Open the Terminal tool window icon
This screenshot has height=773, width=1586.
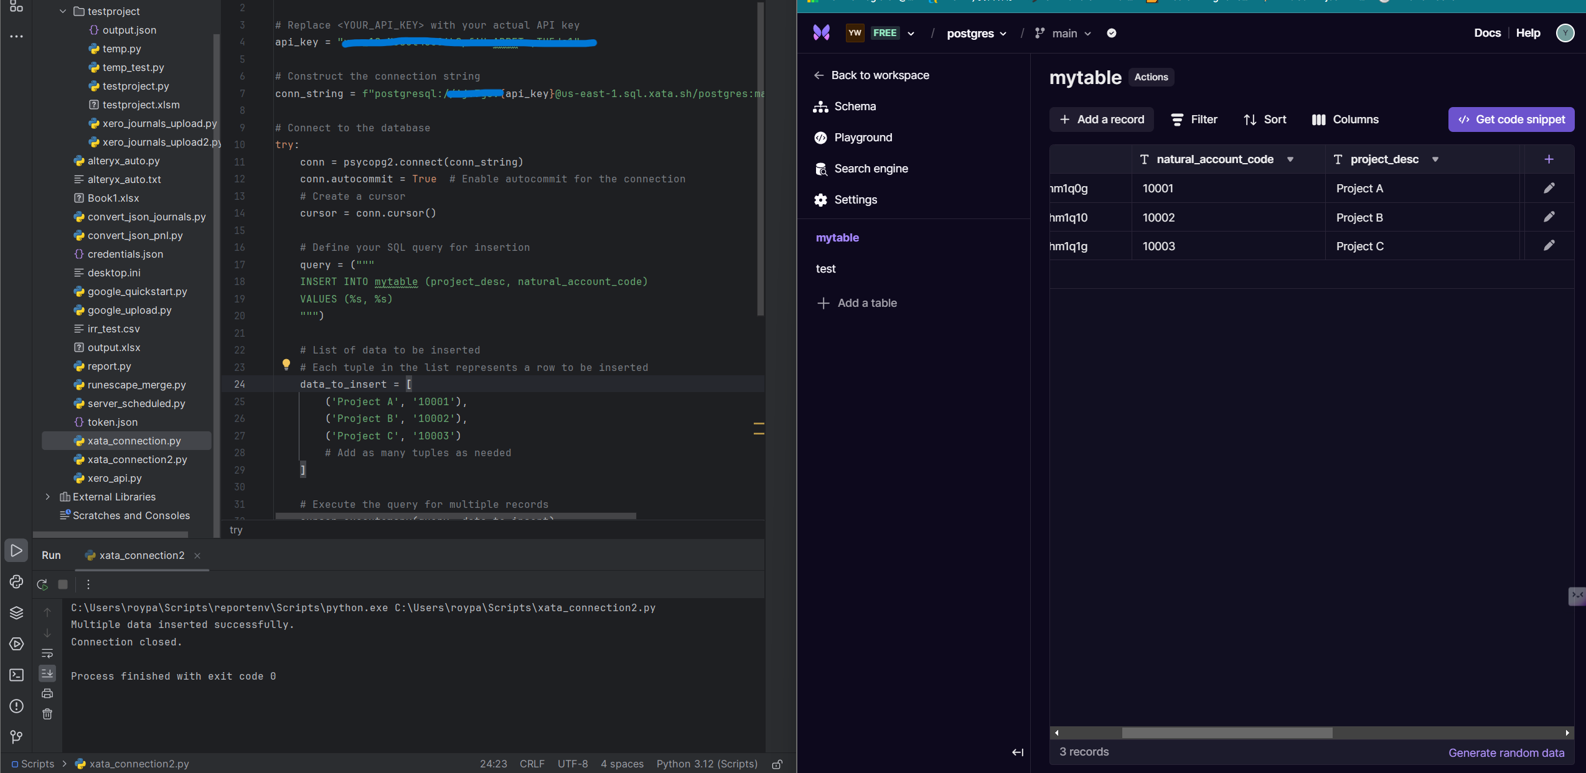click(x=16, y=675)
